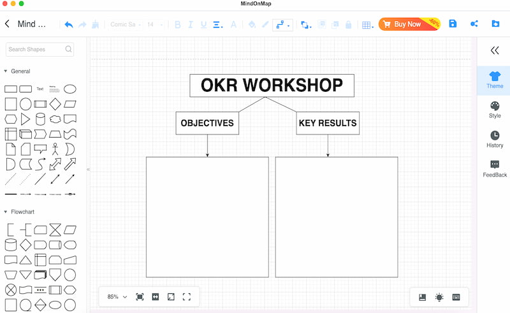
Task: Toggle bold text formatting
Action: 178,24
